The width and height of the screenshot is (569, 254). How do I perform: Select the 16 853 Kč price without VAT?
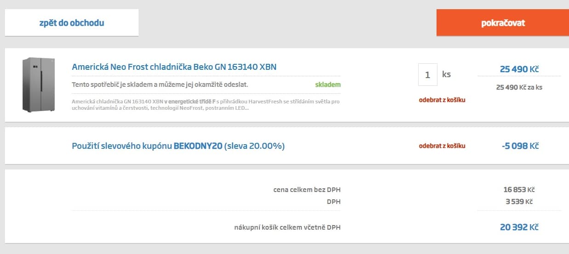[x=519, y=189]
